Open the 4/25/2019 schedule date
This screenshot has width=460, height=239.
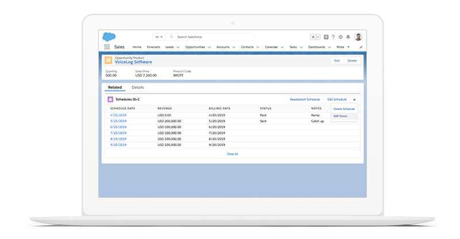point(118,115)
